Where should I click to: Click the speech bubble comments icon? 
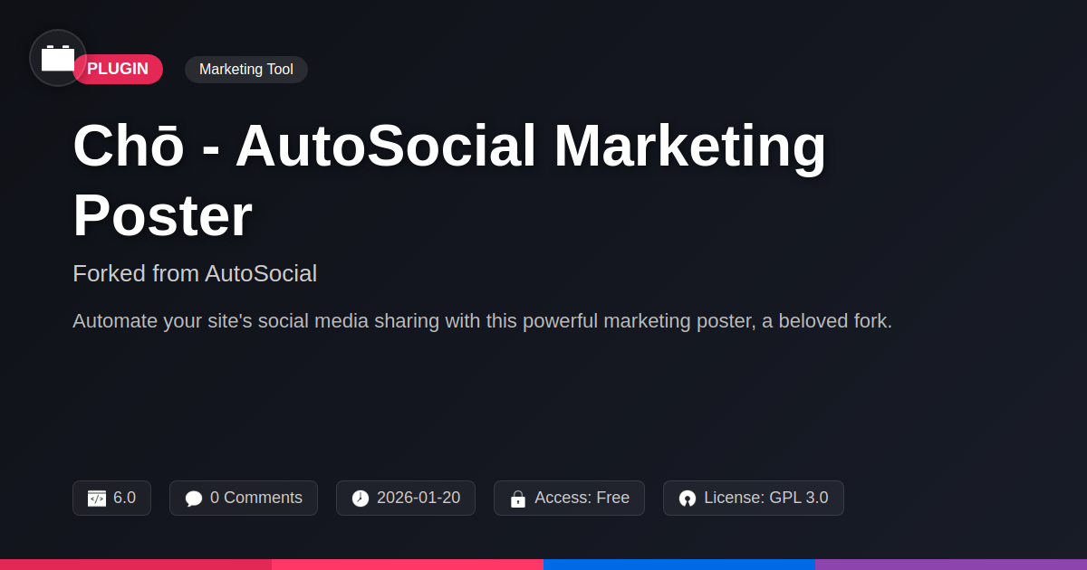coord(194,499)
